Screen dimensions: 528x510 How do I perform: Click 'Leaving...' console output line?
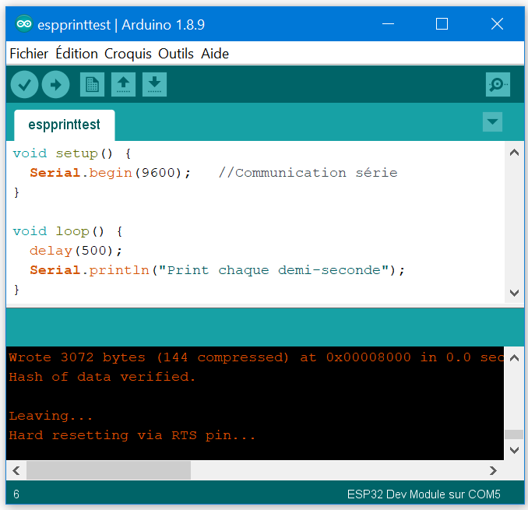(x=51, y=416)
